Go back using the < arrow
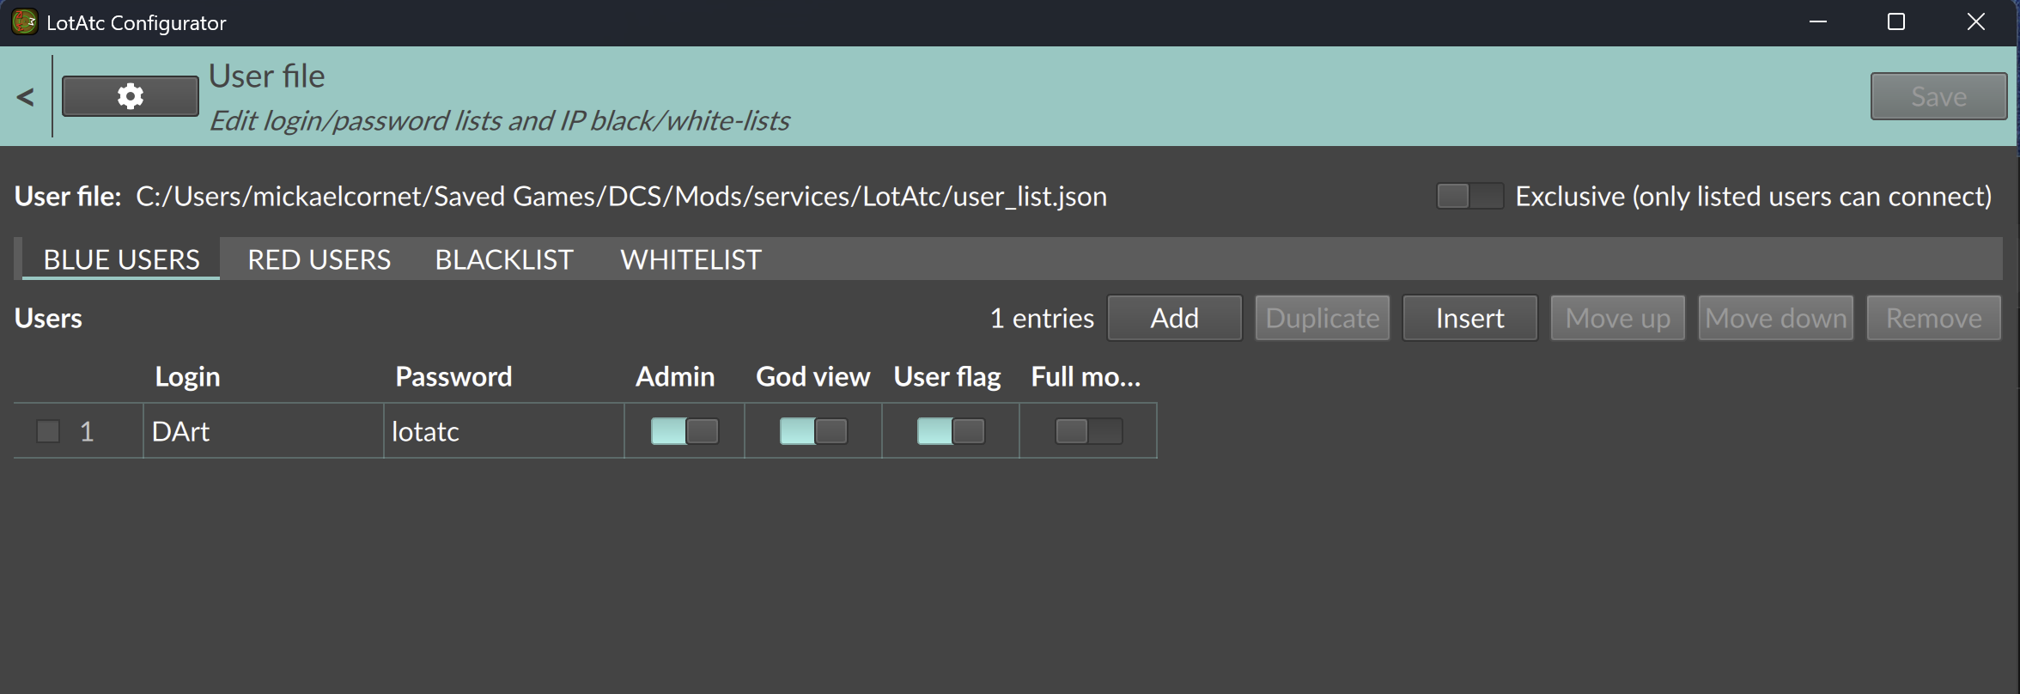 (25, 97)
